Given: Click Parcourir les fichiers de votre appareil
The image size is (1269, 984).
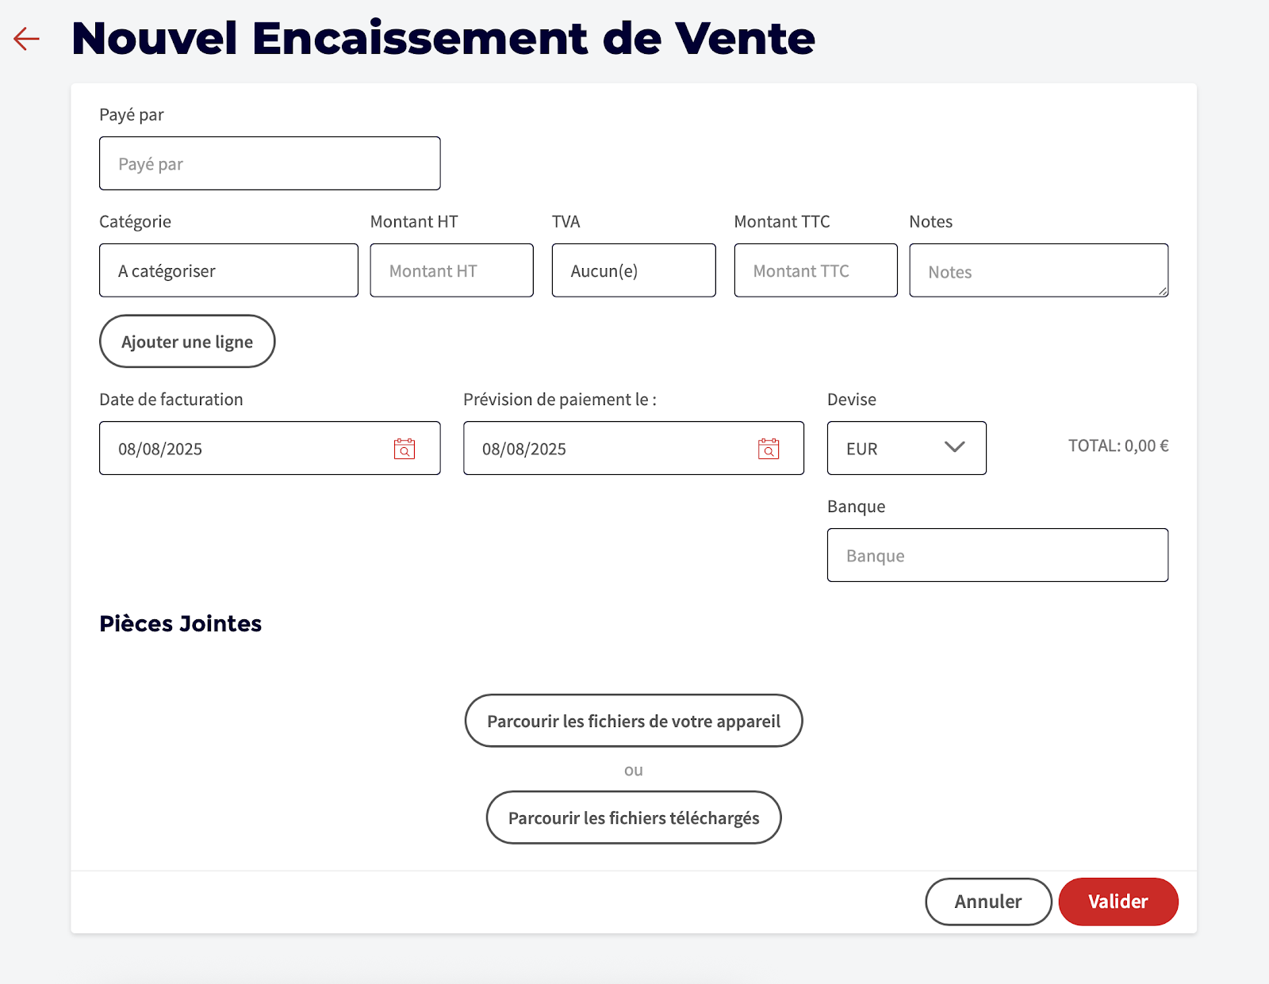Looking at the screenshot, I should [x=633, y=721].
